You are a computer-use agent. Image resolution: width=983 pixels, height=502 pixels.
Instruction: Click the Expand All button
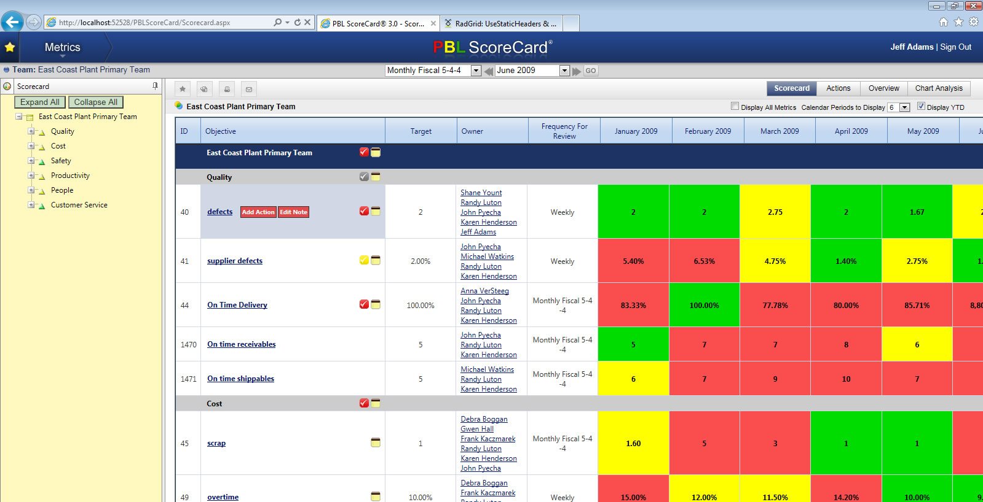[x=40, y=102]
